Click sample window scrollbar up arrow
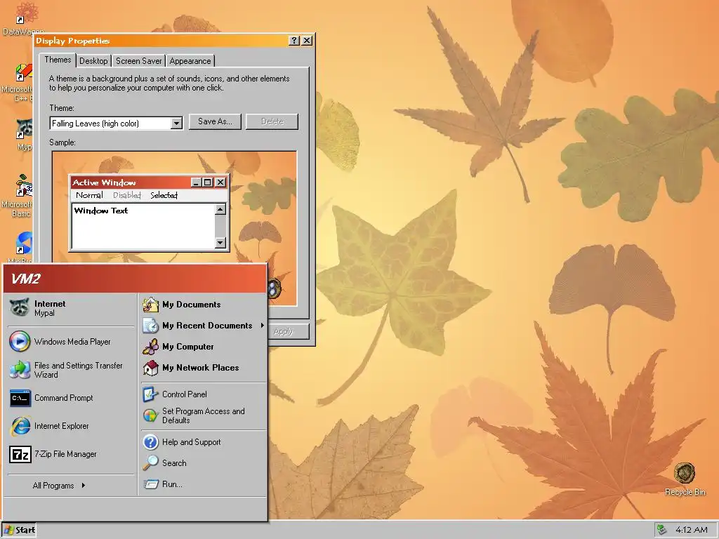 (220, 209)
